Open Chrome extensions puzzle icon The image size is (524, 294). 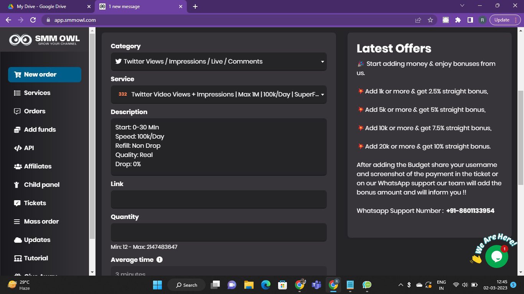click(x=458, y=20)
